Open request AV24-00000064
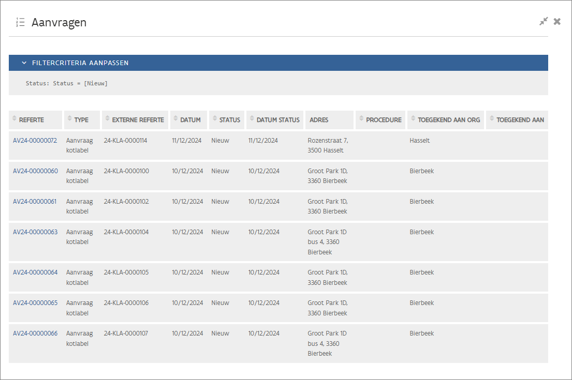572x380 pixels. coord(35,272)
